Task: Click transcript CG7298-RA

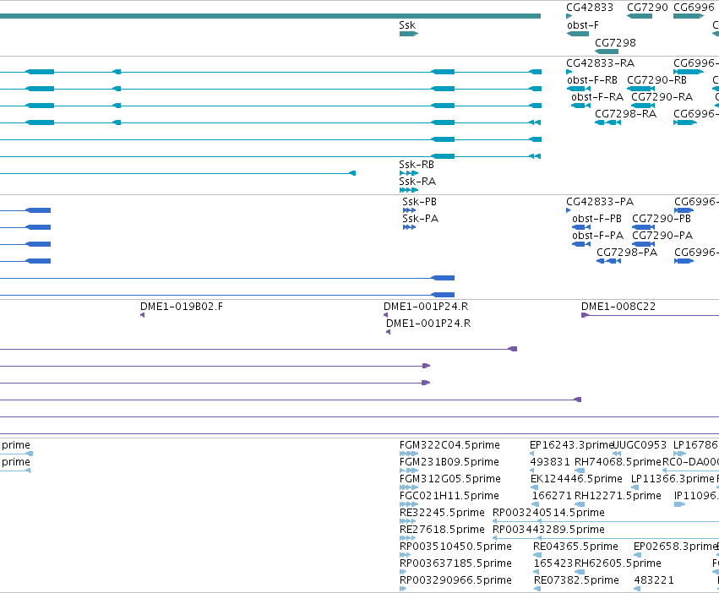Action: [x=625, y=114]
